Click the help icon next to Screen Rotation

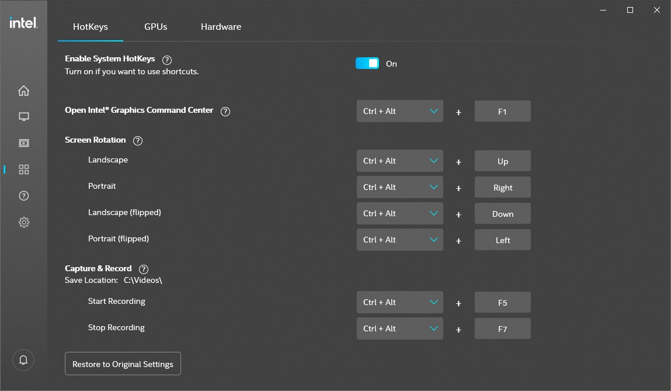click(138, 140)
